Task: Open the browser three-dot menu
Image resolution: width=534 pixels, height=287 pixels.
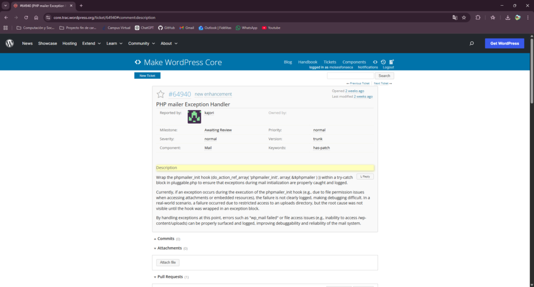Action: coord(528,17)
